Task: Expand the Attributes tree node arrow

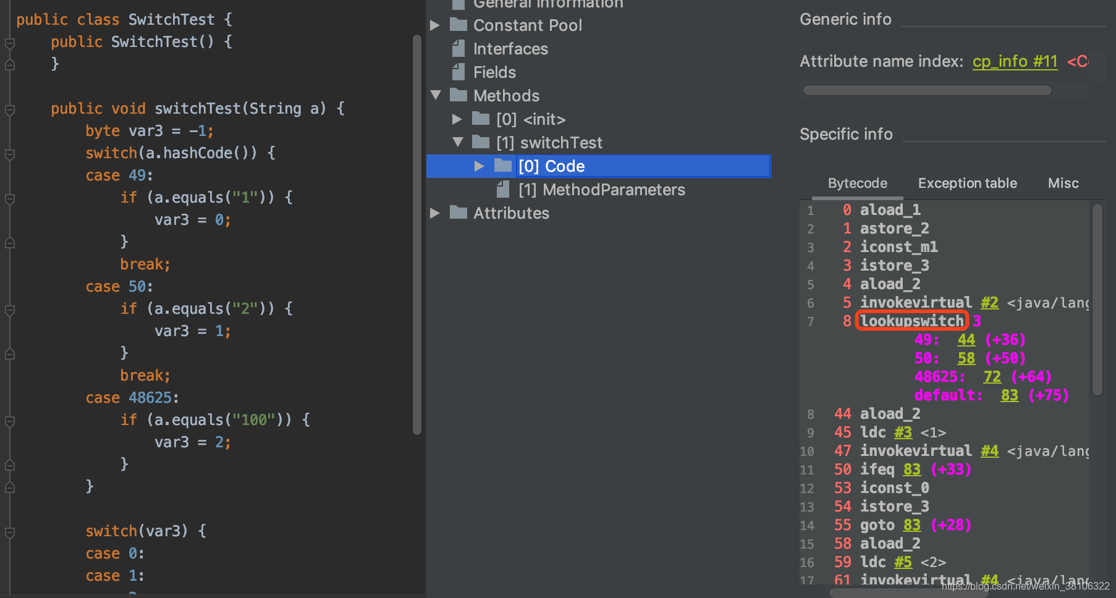Action: pyautogui.click(x=435, y=213)
